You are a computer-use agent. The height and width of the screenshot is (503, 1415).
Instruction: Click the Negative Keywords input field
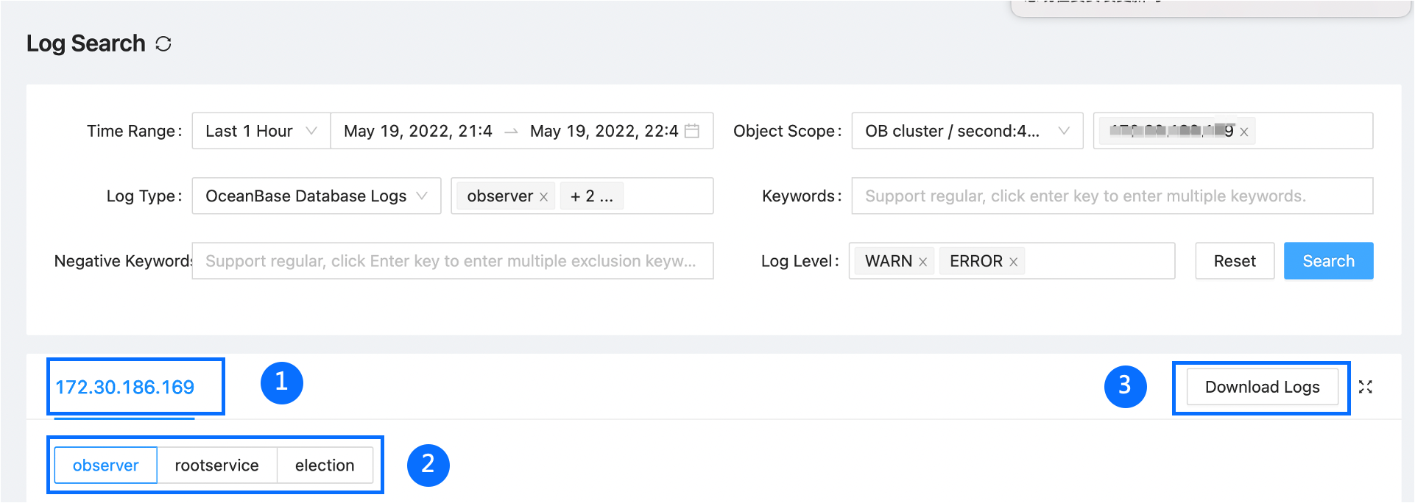point(452,261)
